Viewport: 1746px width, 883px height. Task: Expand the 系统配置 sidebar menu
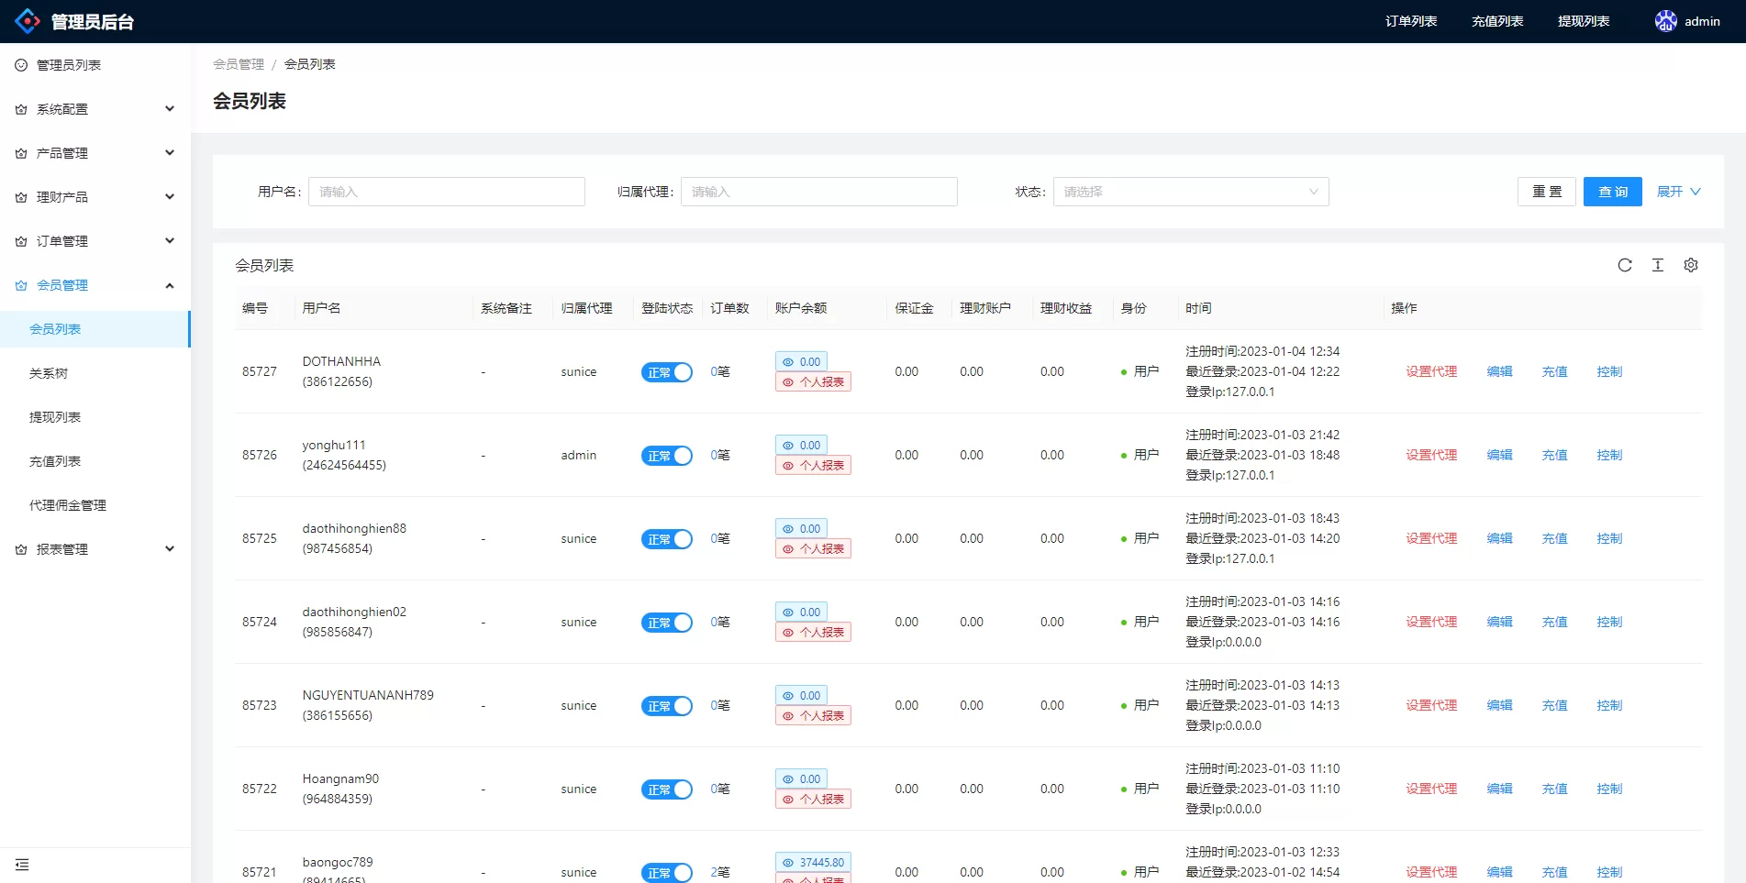(95, 109)
